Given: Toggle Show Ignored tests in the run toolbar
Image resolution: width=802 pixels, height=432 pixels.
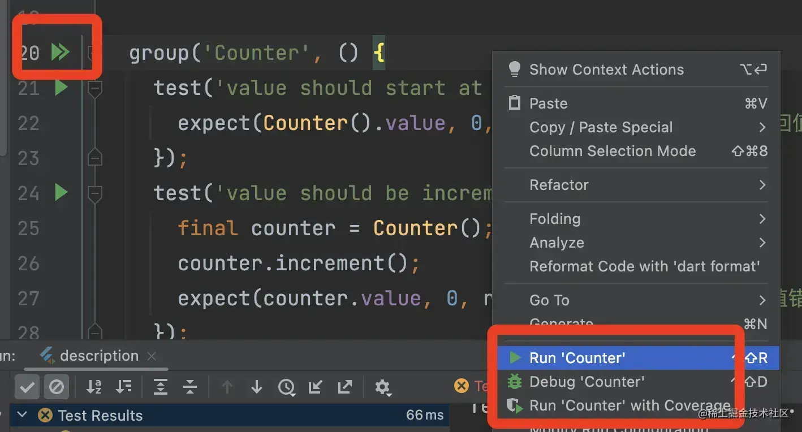Looking at the screenshot, I should pyautogui.click(x=57, y=387).
